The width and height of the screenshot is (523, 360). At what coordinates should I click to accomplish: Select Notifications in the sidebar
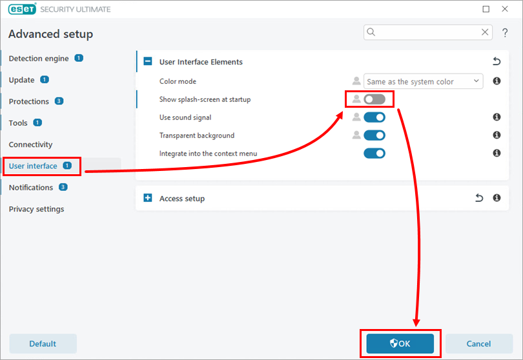pos(31,188)
